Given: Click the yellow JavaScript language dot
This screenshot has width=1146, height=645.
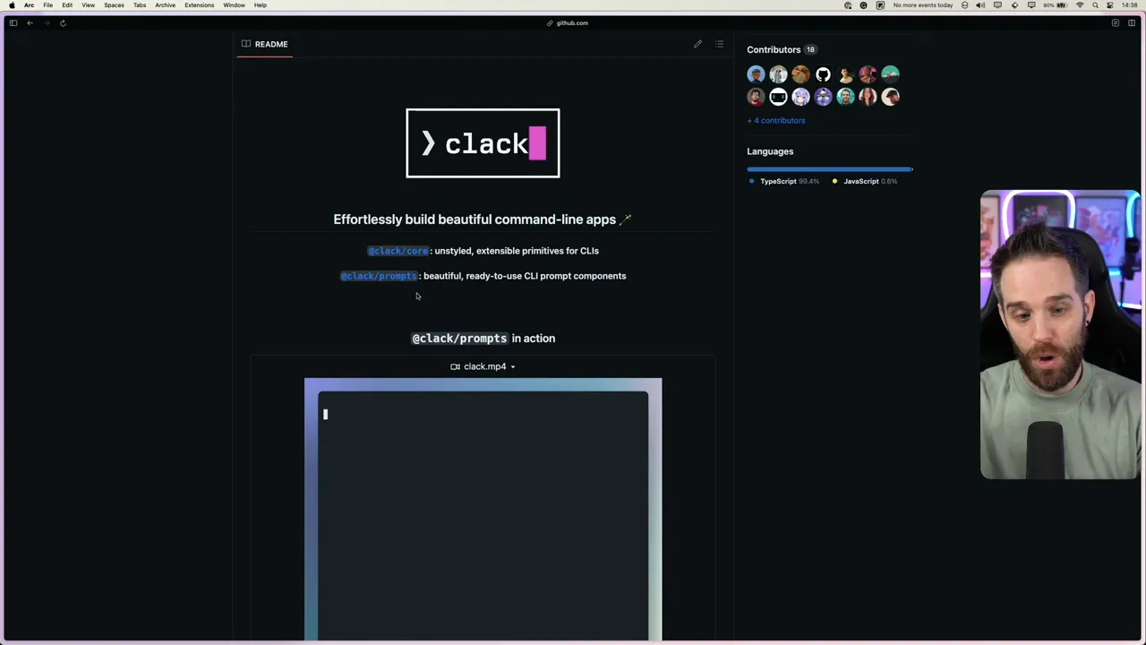Looking at the screenshot, I should (x=834, y=181).
